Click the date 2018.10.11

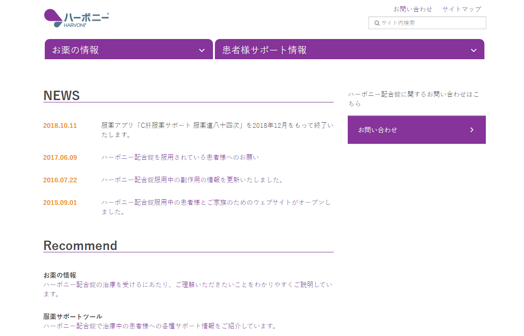click(x=60, y=125)
